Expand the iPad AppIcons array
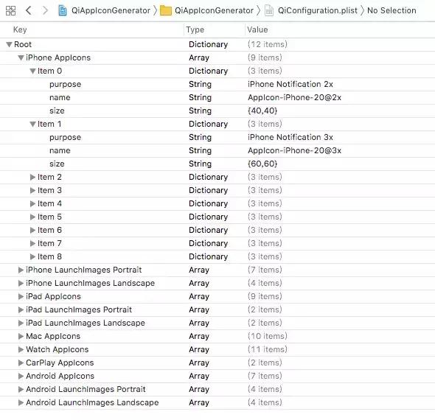This screenshot has width=435, height=420. click(x=21, y=296)
